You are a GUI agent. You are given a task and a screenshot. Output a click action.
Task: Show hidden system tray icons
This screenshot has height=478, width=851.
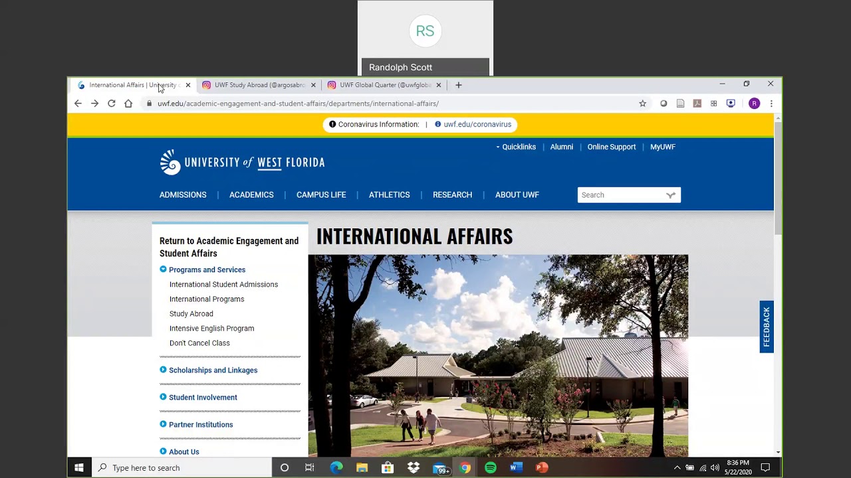[x=677, y=467]
